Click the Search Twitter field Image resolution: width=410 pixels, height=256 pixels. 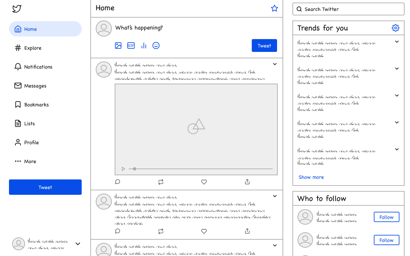348,9
